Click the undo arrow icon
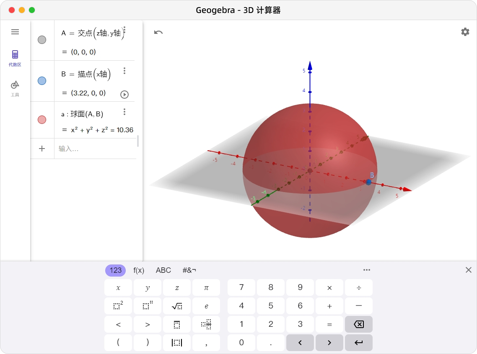This screenshot has width=477, height=354. coord(158,32)
